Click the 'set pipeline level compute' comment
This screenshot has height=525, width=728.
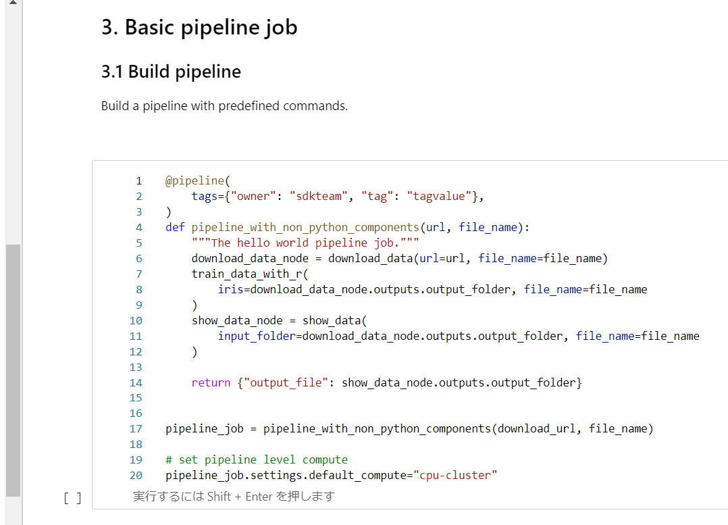pyautogui.click(x=257, y=459)
